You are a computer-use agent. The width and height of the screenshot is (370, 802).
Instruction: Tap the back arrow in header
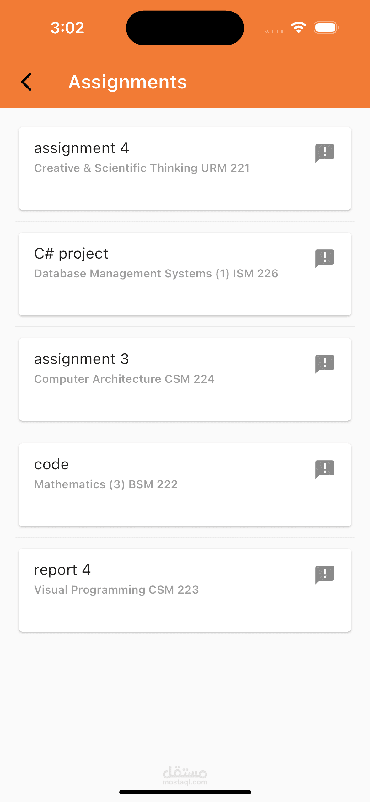26,82
